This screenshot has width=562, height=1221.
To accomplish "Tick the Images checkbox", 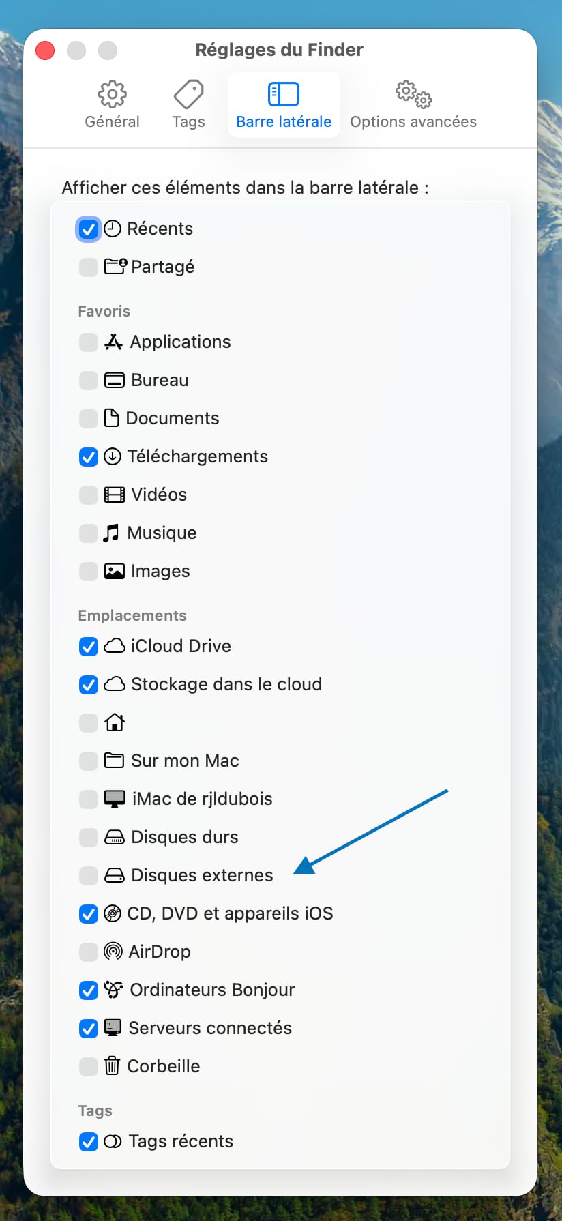I will tap(89, 572).
